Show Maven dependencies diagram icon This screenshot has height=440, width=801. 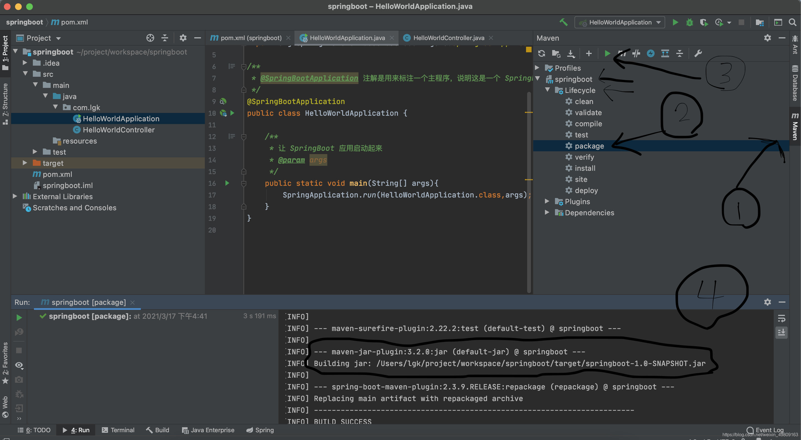tap(665, 53)
